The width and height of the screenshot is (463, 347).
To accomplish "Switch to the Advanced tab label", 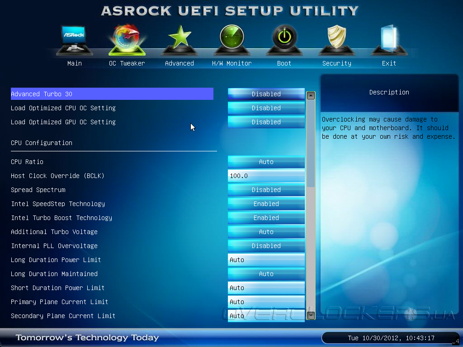I will pos(179,63).
